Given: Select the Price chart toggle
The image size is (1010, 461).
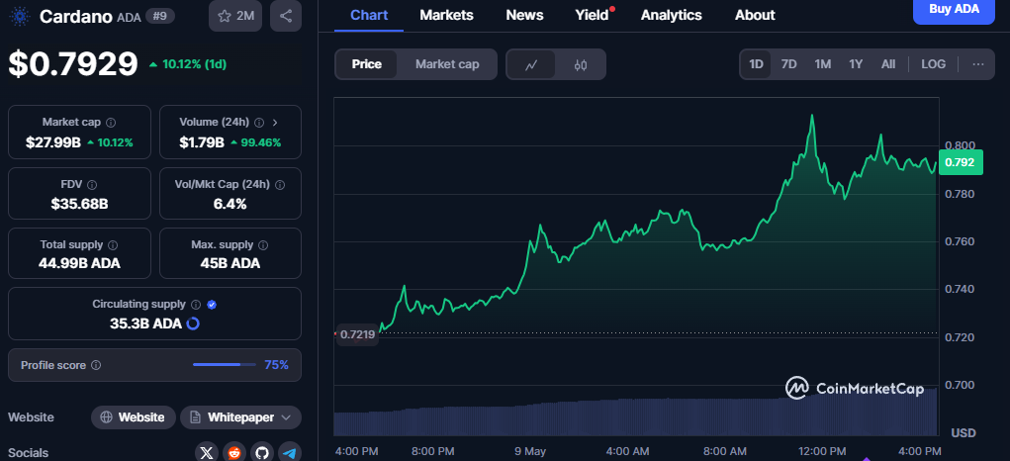Looking at the screenshot, I should click(x=367, y=64).
